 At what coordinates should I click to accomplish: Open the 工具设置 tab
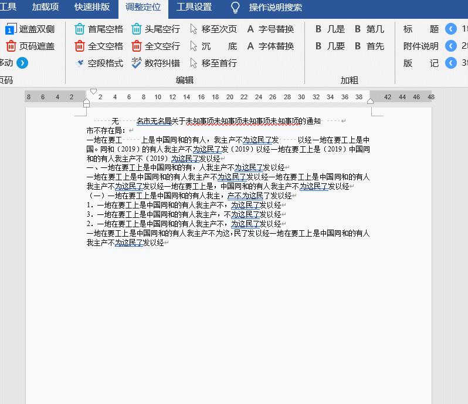194,7
